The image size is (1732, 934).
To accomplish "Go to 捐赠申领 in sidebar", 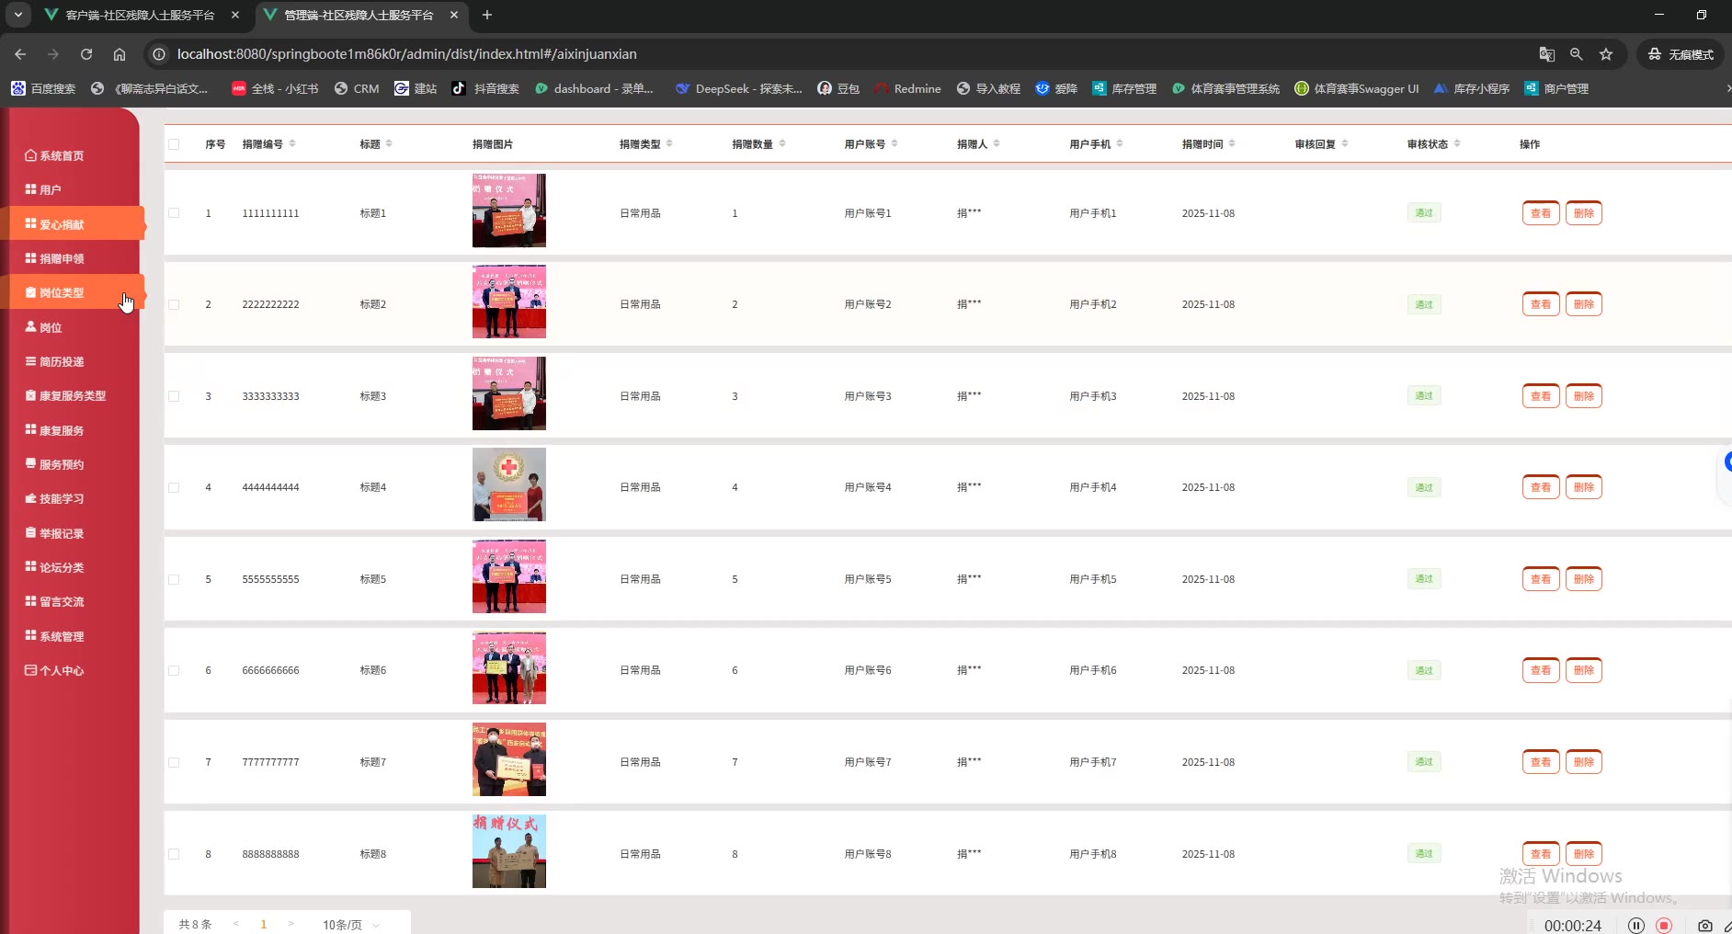I will (x=54, y=258).
